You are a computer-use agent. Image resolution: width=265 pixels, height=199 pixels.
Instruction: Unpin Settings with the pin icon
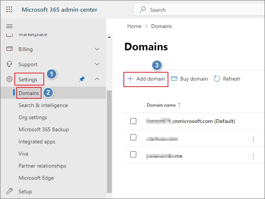(82, 79)
